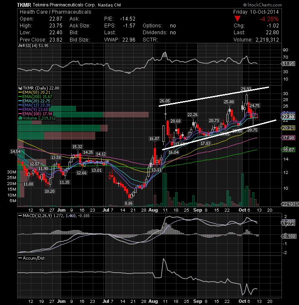Click the High price 23.75
Viewport: 299px width, 305px height.
[x=56, y=26]
